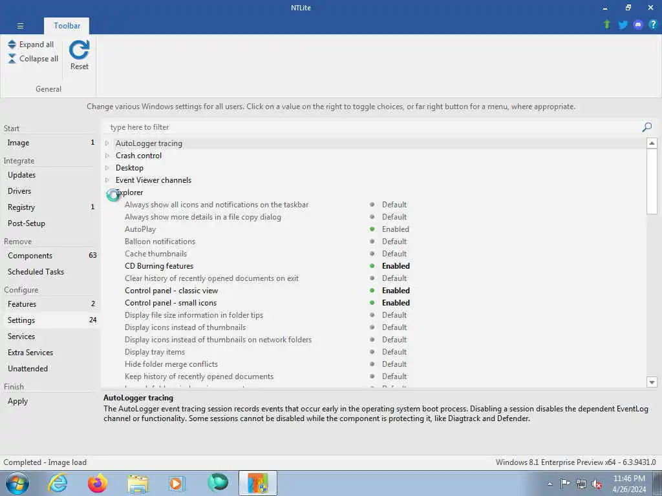Screen dimensions: 662x496
Task: Select the Settings page in sidebar
Action: point(50,320)
